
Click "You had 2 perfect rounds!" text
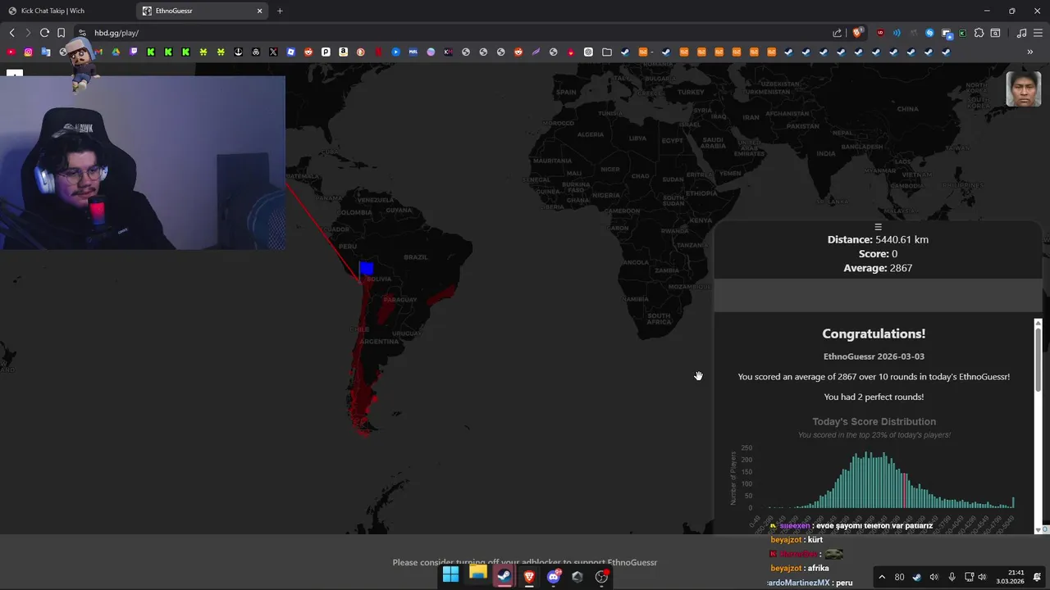(x=874, y=397)
